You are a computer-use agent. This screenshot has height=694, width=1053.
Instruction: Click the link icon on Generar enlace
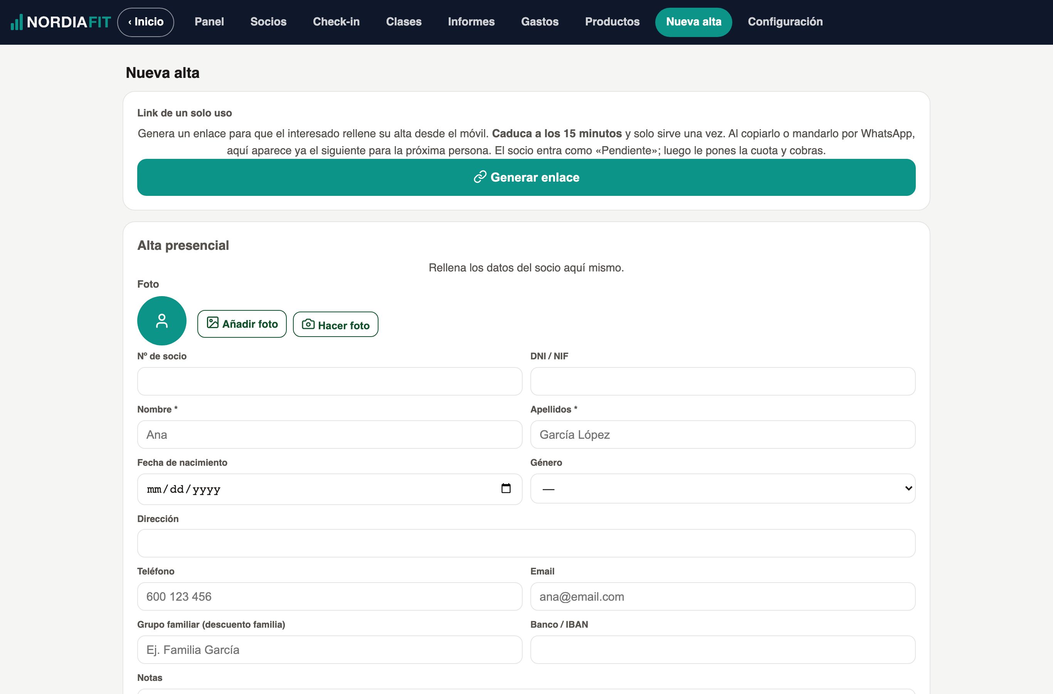(x=480, y=177)
